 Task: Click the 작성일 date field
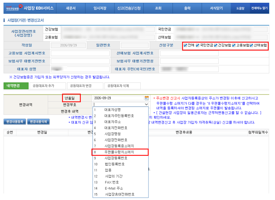[x=68, y=45]
